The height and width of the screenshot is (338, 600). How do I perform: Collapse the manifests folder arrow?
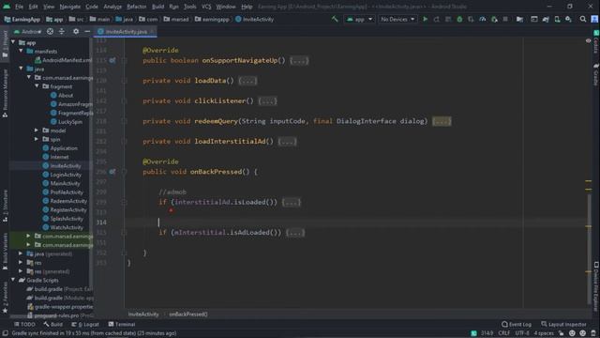pyautogui.click(x=21, y=51)
